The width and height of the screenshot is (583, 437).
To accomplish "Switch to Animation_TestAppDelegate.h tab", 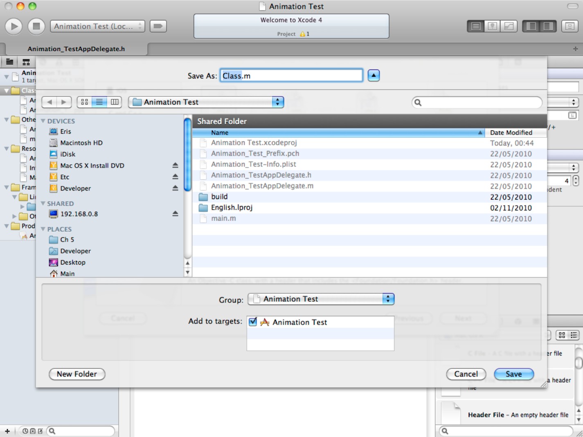I will 76,49.
